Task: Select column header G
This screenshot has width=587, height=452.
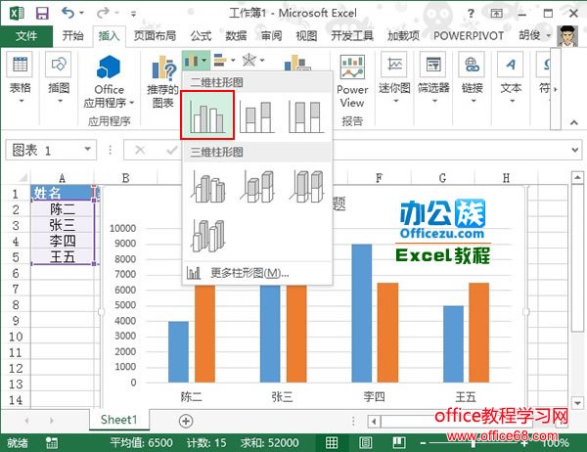Action: coord(442,177)
